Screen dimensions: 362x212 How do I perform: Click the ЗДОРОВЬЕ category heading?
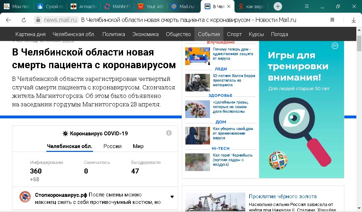pos(221,95)
